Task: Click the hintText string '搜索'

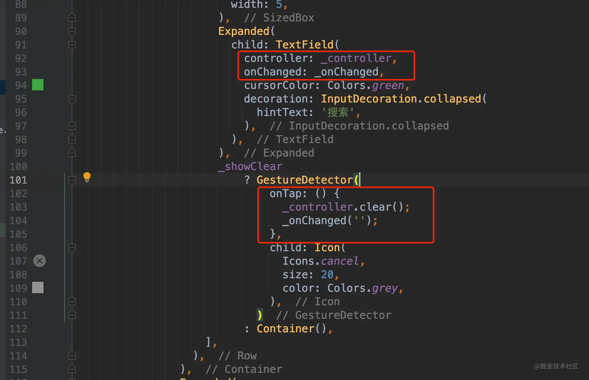Action: pos(337,112)
